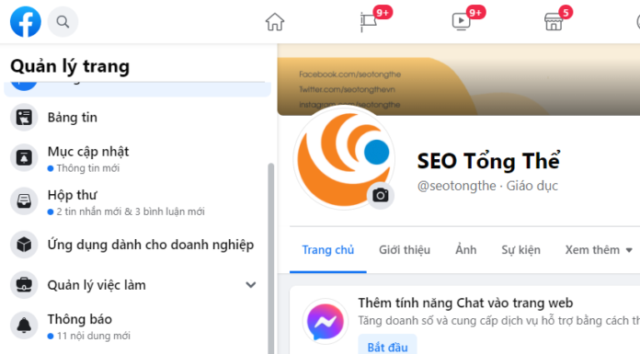Click the 9+ badge on Pages icon
Image resolution: width=640 pixels, height=354 pixels.
[383, 13]
